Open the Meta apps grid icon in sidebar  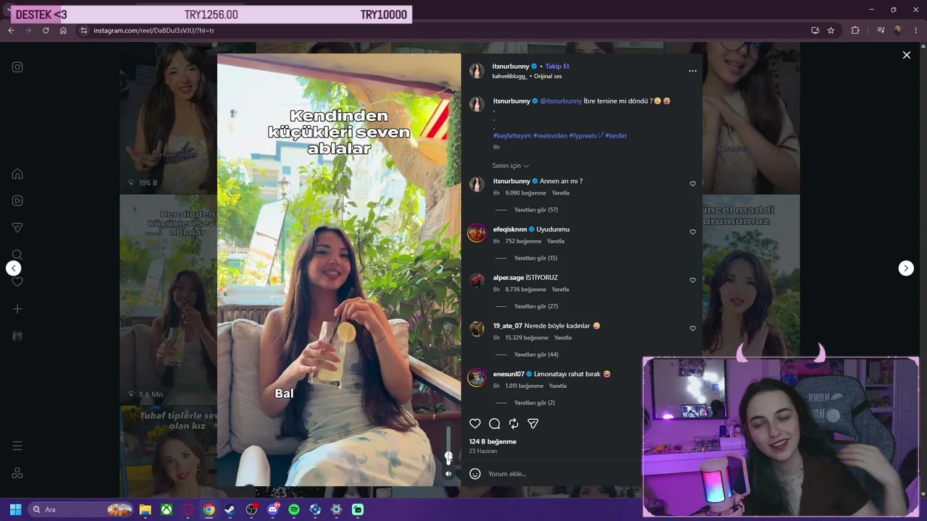pos(17,473)
